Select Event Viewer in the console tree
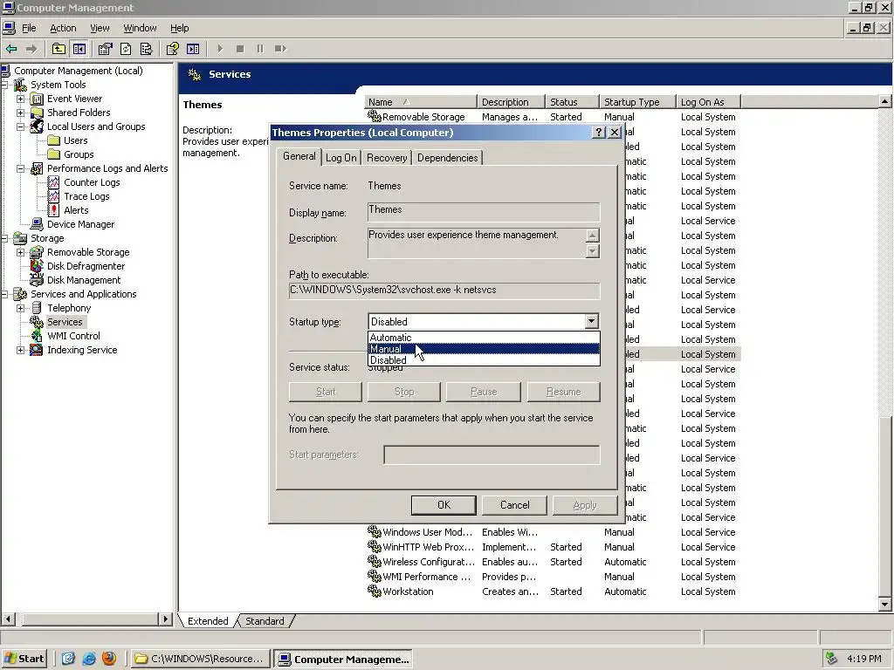The image size is (894, 670). click(x=74, y=99)
